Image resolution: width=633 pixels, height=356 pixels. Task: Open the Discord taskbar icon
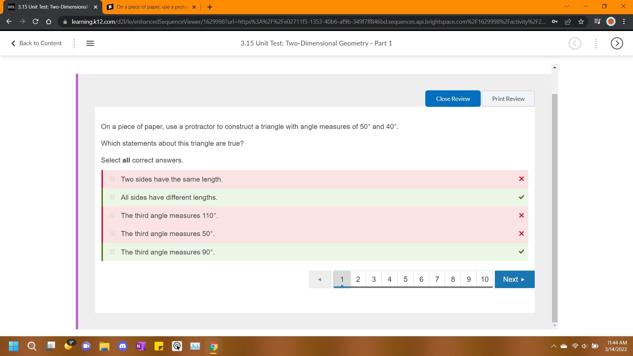(123, 346)
